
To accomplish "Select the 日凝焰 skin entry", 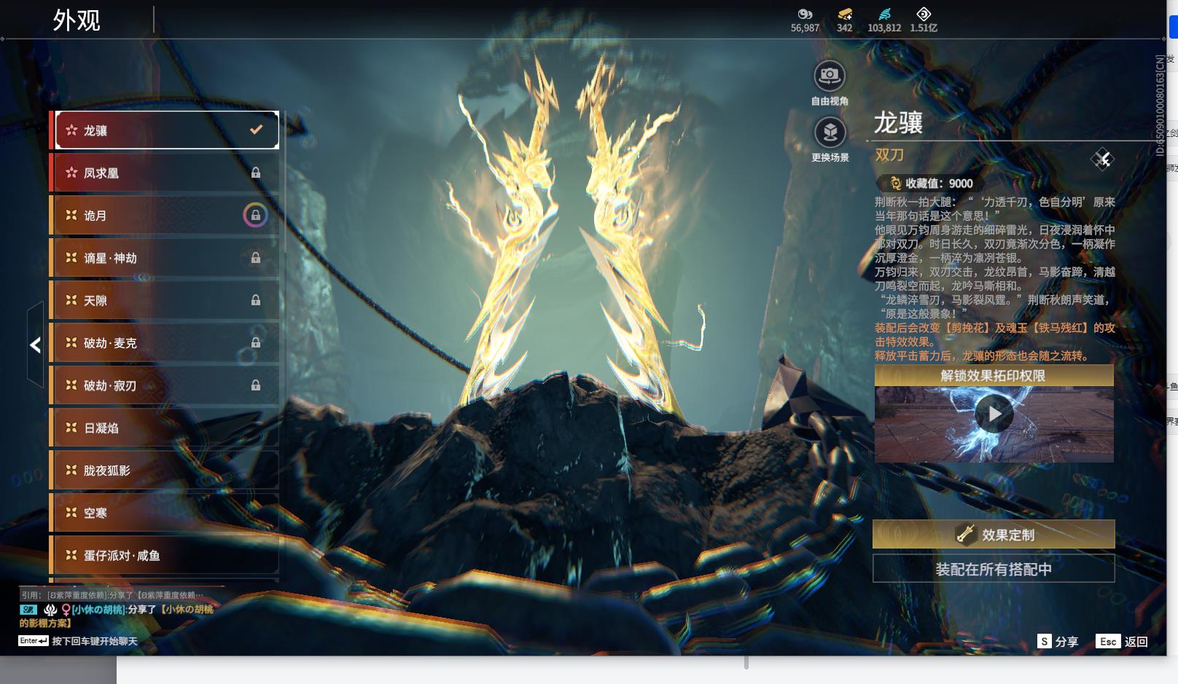I will coord(164,428).
